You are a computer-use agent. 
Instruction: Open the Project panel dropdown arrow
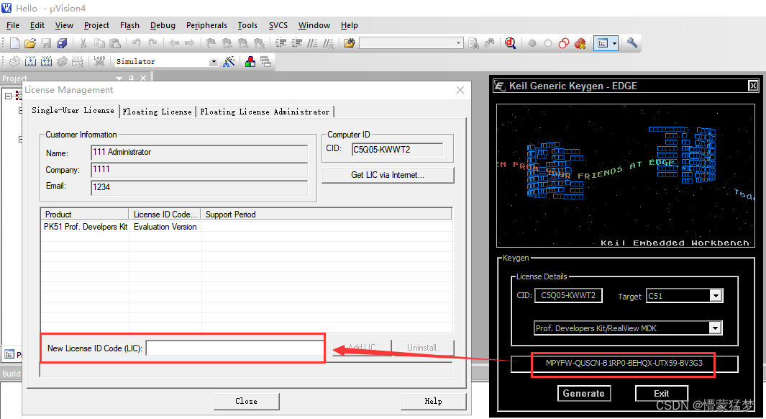pyautogui.click(x=119, y=78)
